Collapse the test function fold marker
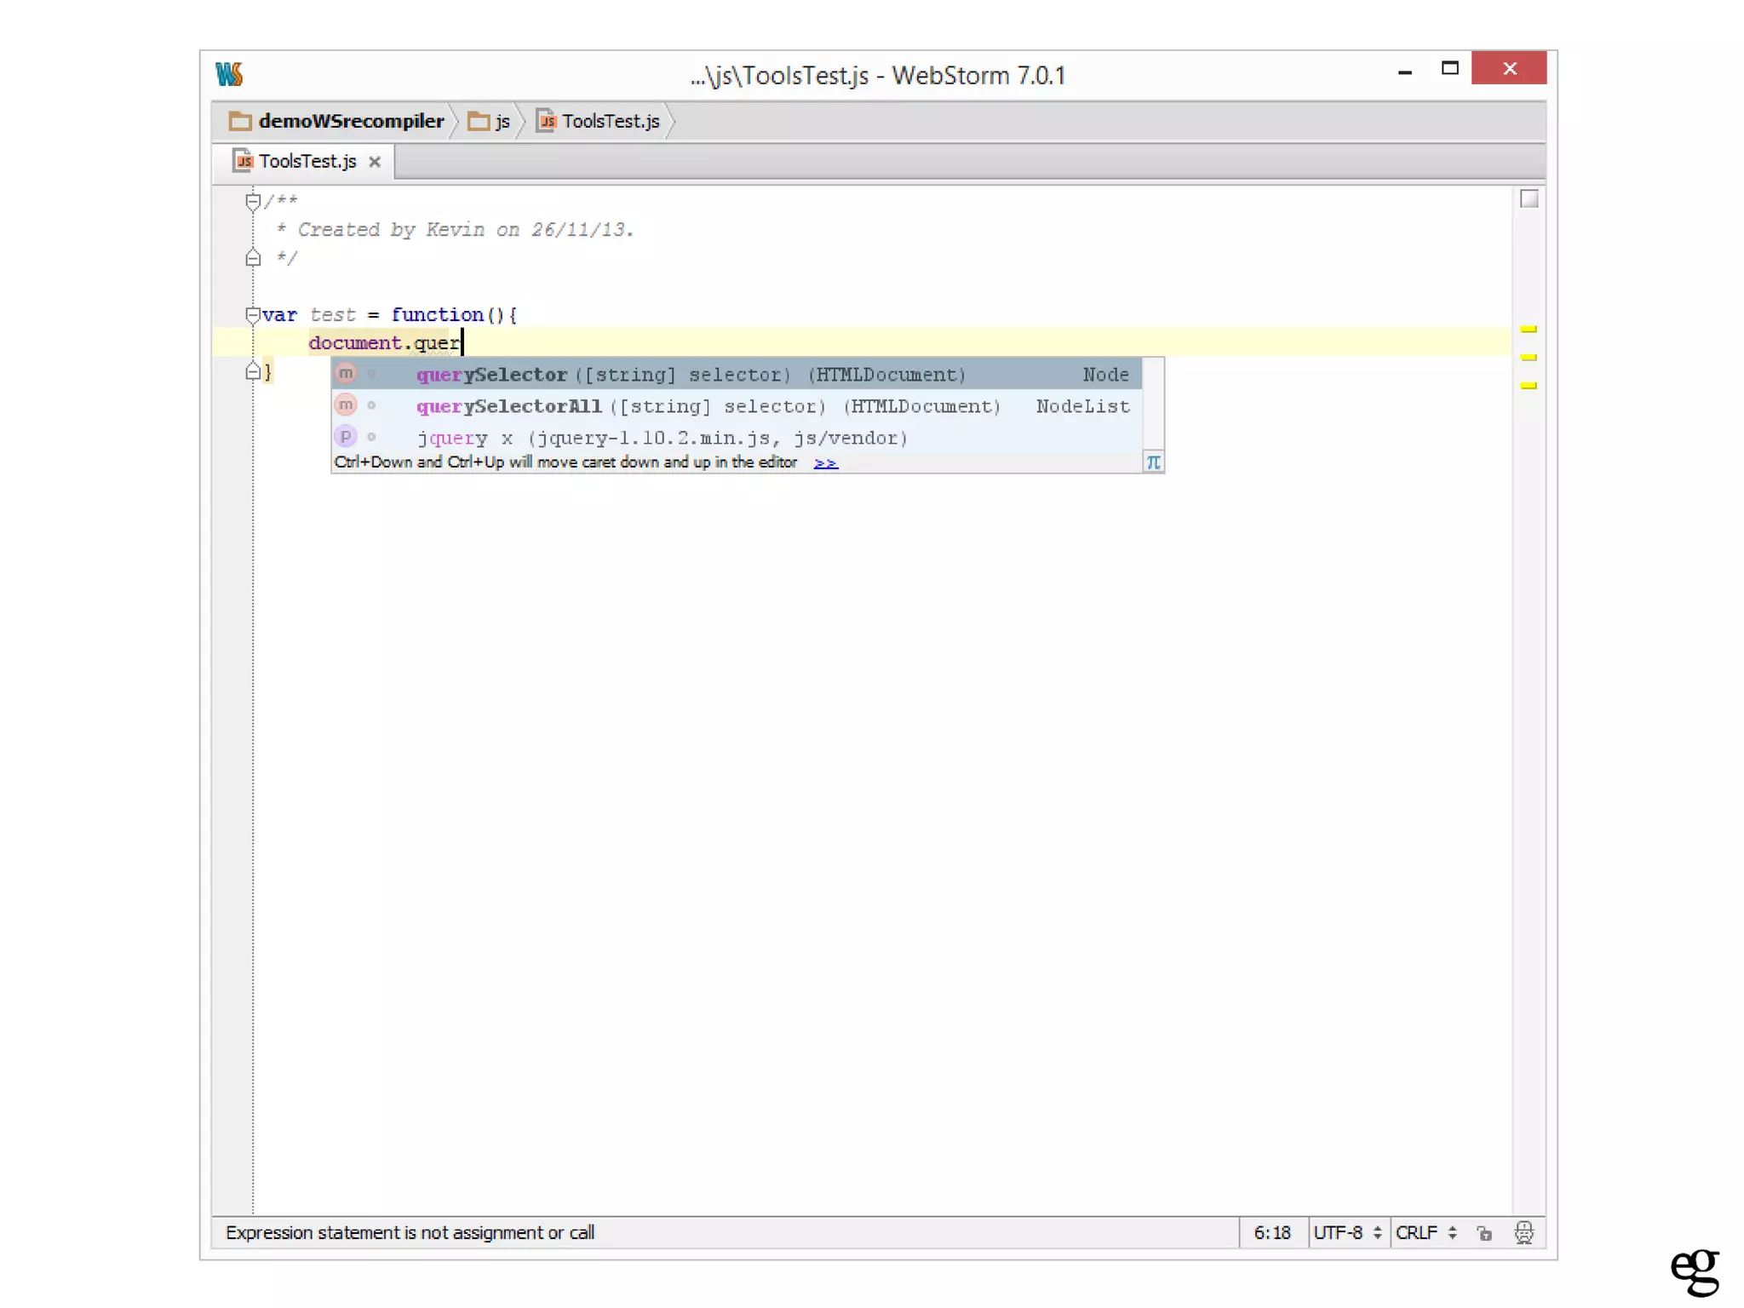The image size is (1744, 1308). 253,315
